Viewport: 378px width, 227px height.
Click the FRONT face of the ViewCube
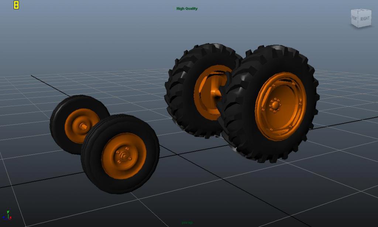pos(354,18)
